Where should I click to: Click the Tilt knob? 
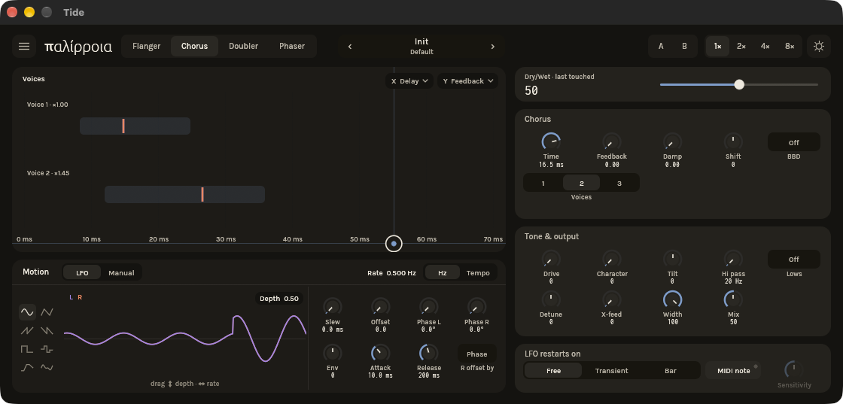coord(672,260)
